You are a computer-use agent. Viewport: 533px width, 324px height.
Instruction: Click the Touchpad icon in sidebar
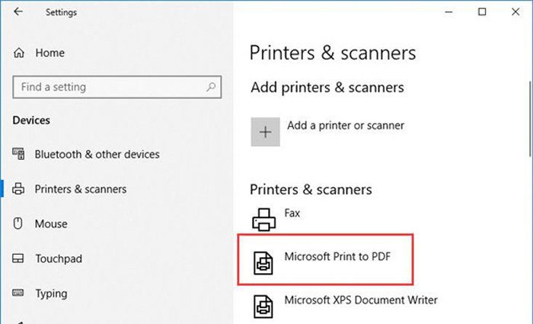(x=18, y=259)
